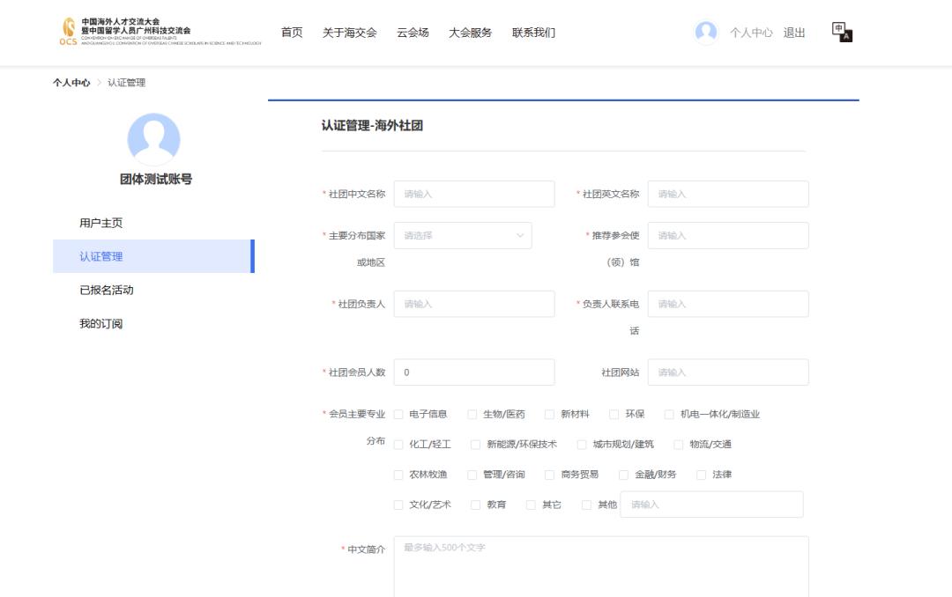This screenshot has height=597, width=952.
Task: Click the 社团中文名称 input field
Action: (474, 194)
